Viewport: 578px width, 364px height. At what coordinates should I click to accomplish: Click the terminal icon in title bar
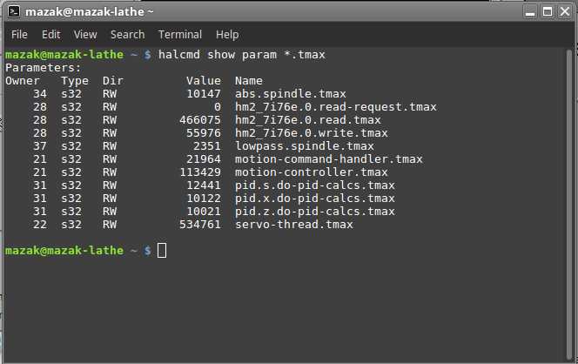(x=14, y=12)
